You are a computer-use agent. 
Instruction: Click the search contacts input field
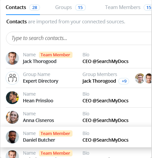click(79, 38)
